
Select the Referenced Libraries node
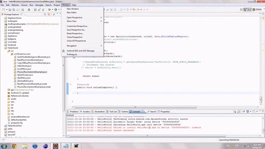click(x=19, y=96)
